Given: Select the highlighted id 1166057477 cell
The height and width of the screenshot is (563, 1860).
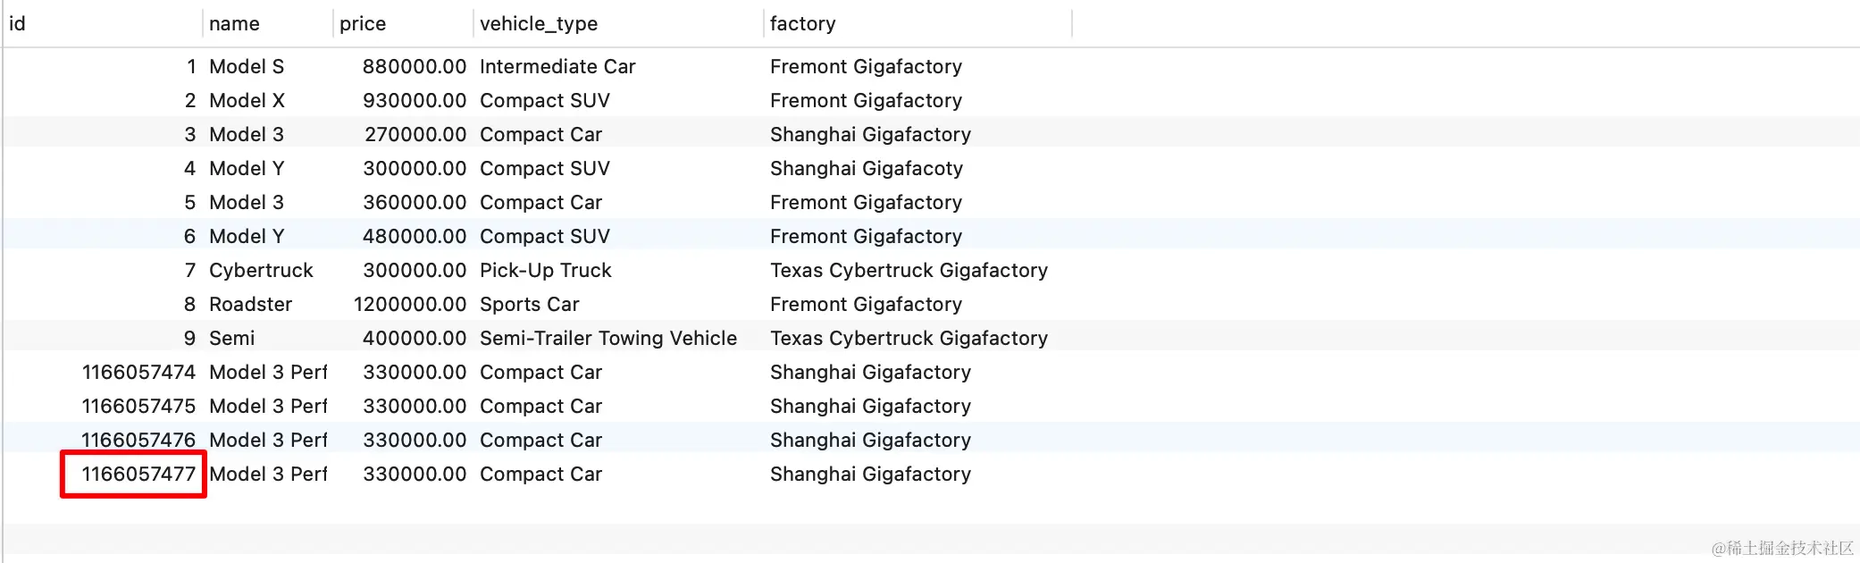Looking at the screenshot, I should (x=134, y=474).
